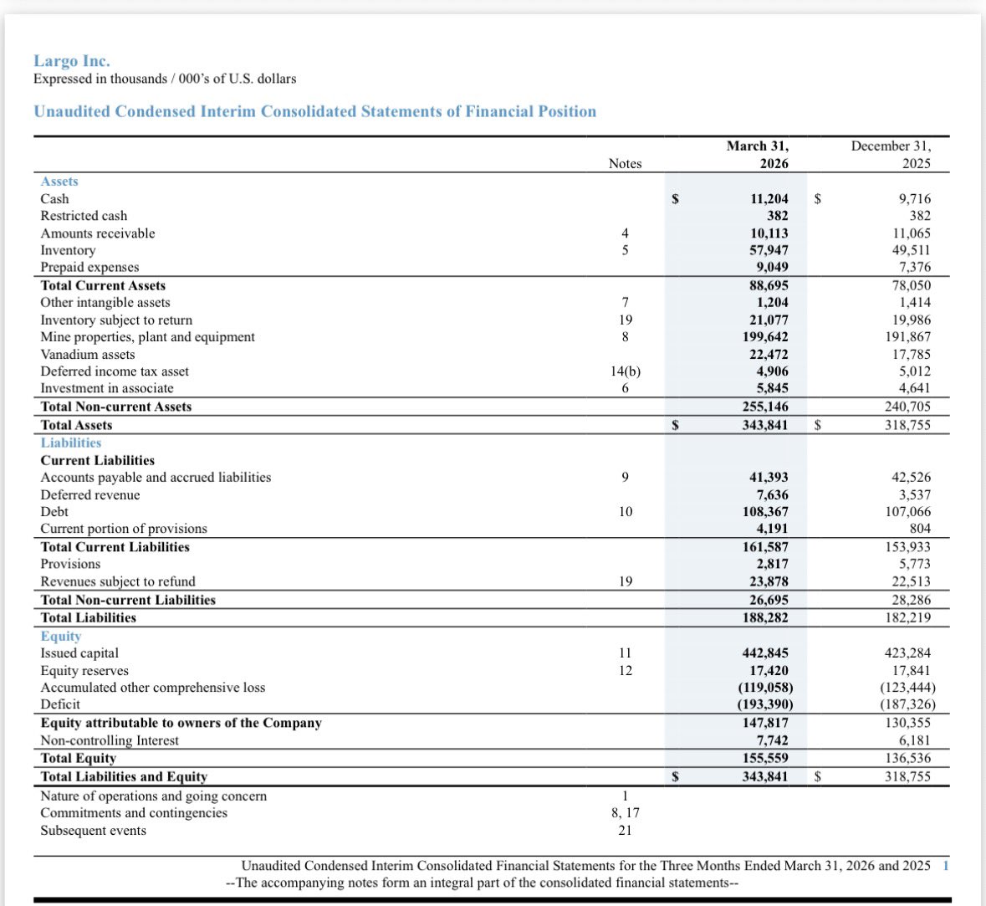The height and width of the screenshot is (906, 986).
Task: Select Inventory value 57,947
Action: click(x=769, y=250)
